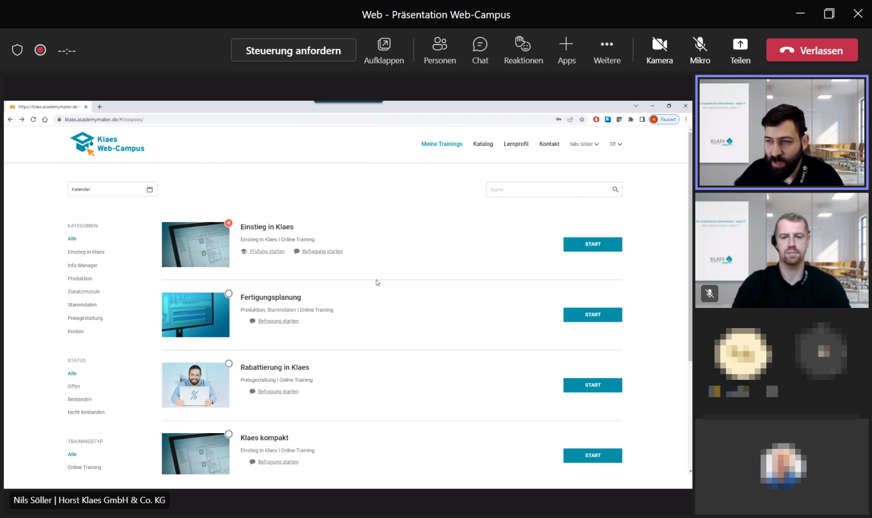
Task: Click puzzle-piece extensions icon in browser
Action: click(631, 120)
